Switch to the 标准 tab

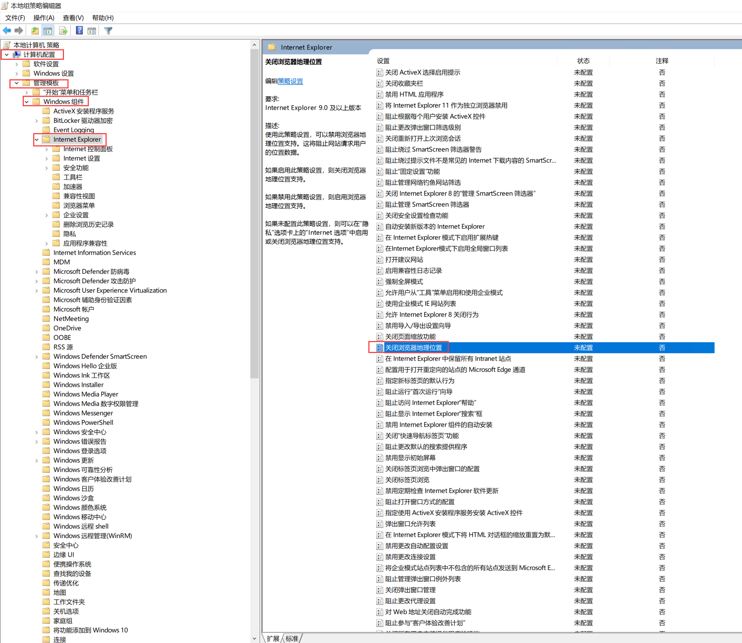click(x=292, y=638)
